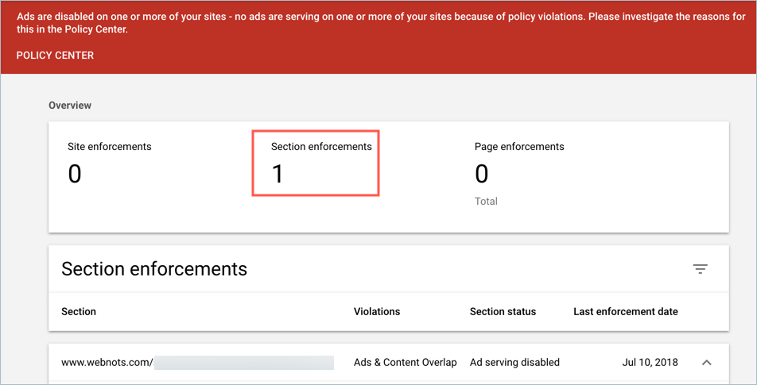Click the filter icon for Section enforcements table
This screenshot has width=757, height=385.
pos(700,269)
